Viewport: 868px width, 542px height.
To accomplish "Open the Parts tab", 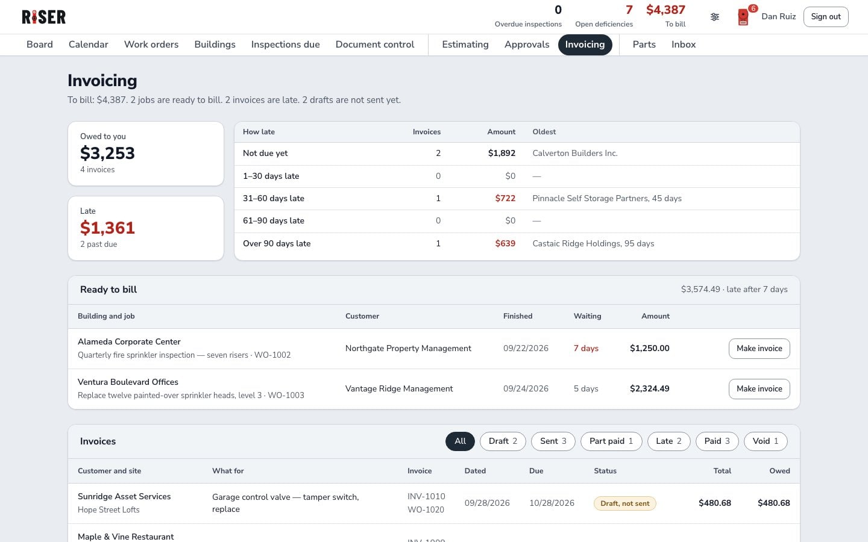I will coord(644,45).
